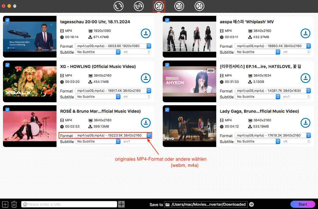Download the 리무진서비스 EP.14 video
The image size is (318, 209).
(x=306, y=78)
